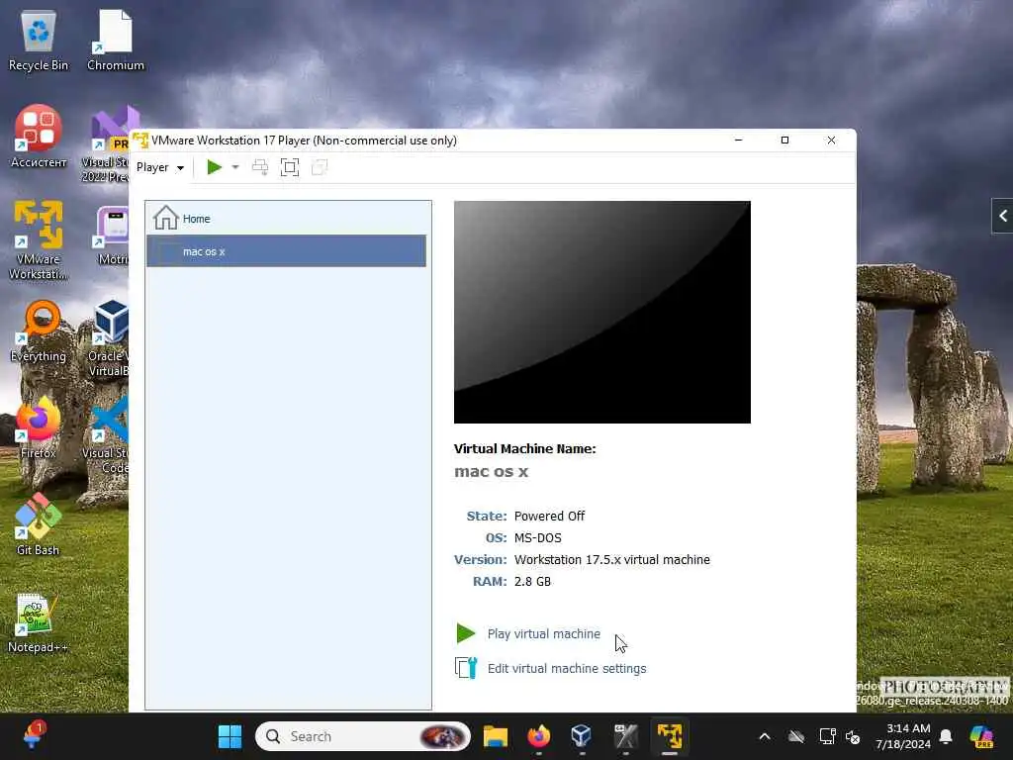Select the 'mac os x' virtual machine entry
This screenshot has width=1013, height=760.
tap(287, 251)
